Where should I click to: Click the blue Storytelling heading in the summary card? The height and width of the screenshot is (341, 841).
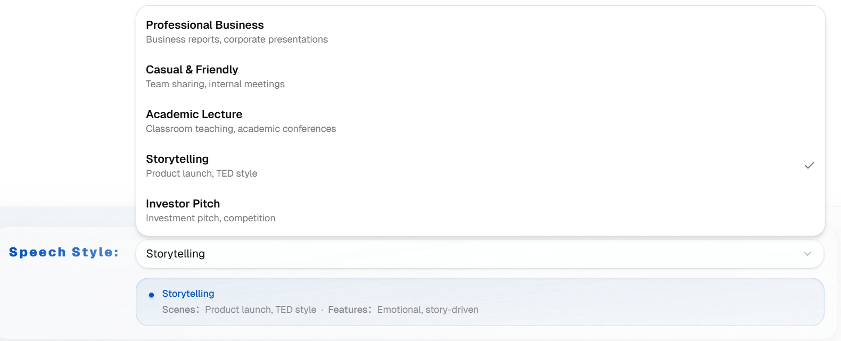click(x=188, y=294)
